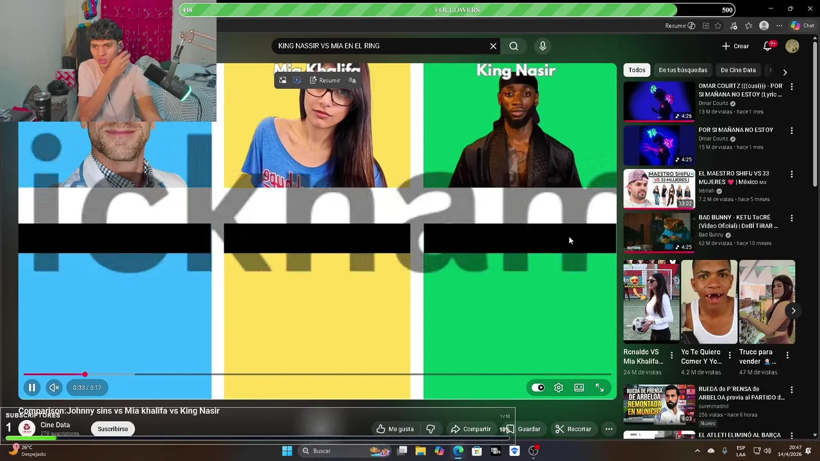Click the Resumir chip over the video
This screenshot has height=461, width=820.
pyautogui.click(x=325, y=80)
